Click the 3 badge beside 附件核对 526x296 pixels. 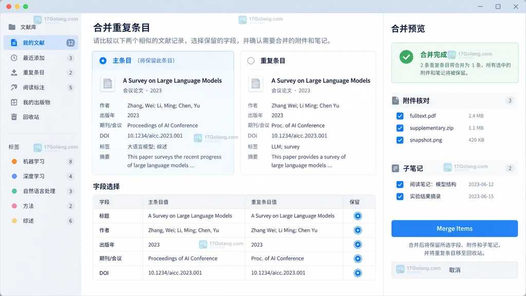point(510,100)
